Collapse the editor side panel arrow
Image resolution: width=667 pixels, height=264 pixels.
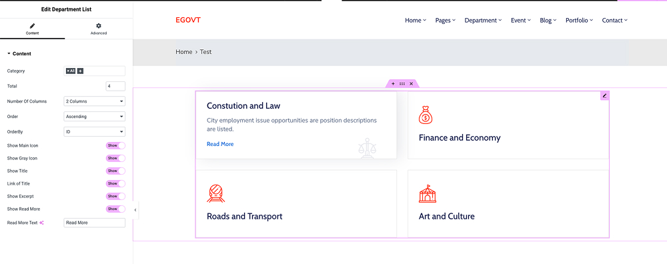coord(135,210)
